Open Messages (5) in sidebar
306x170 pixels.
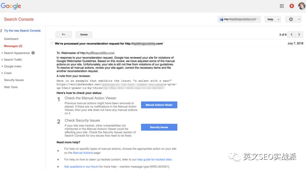(x=13, y=46)
